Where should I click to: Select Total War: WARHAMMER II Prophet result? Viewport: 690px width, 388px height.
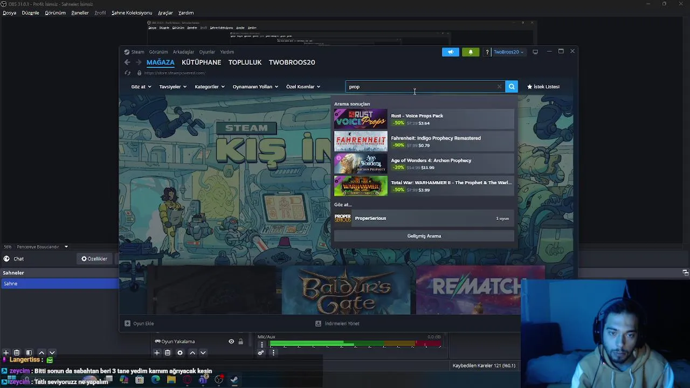(x=424, y=186)
